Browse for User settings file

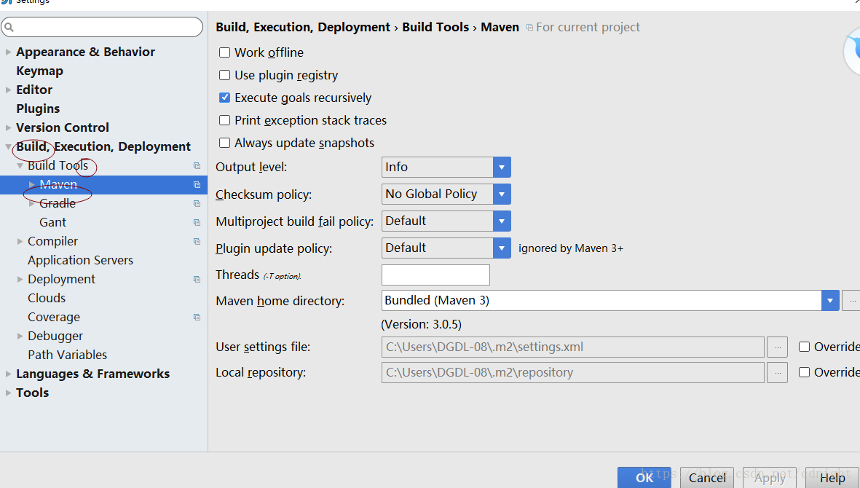pyautogui.click(x=777, y=347)
